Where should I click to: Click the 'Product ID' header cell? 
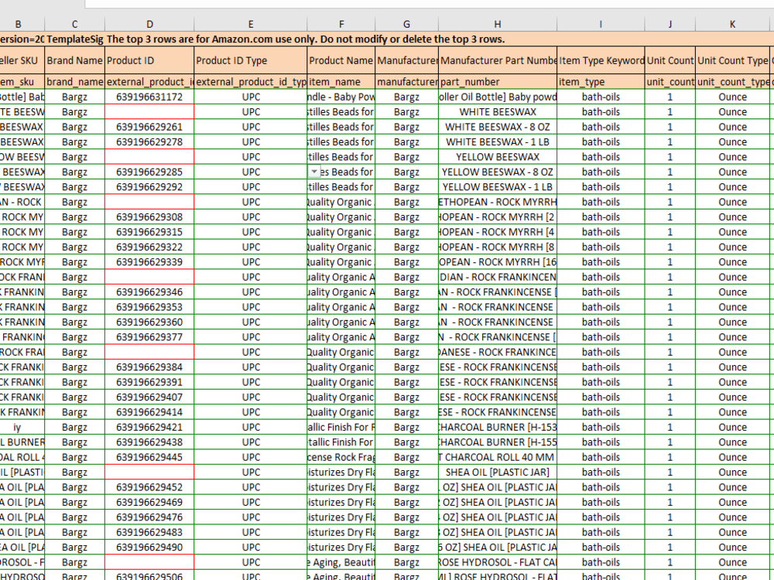(x=149, y=60)
